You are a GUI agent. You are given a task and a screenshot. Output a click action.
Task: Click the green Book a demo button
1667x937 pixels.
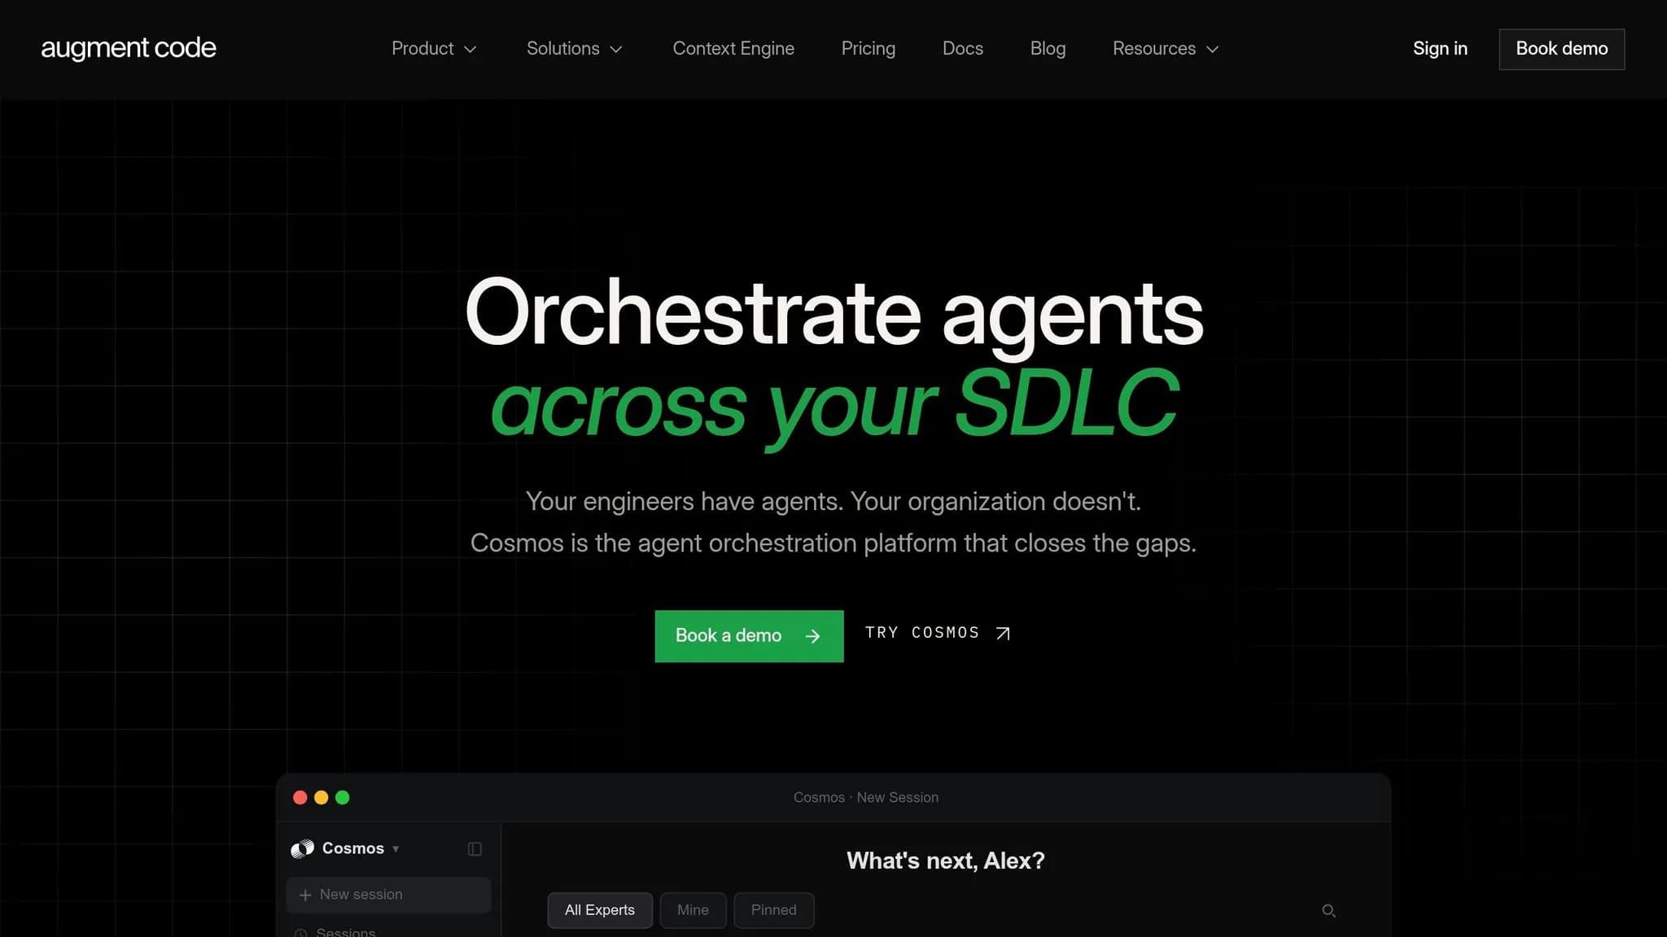pos(749,636)
